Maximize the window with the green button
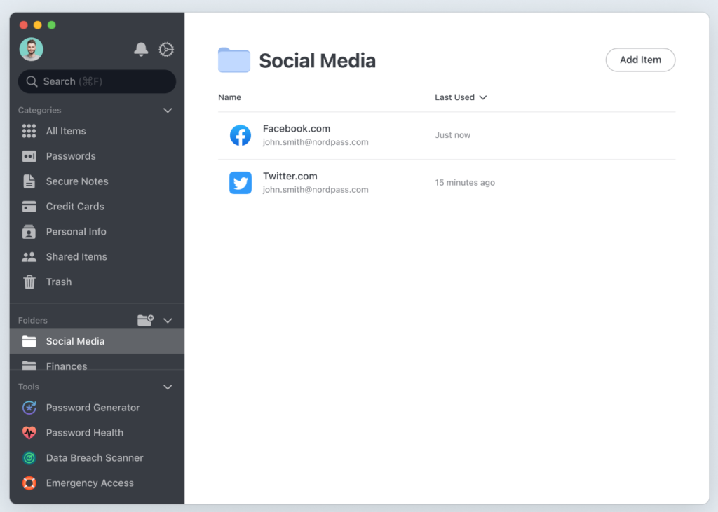The image size is (718, 512). click(x=52, y=25)
